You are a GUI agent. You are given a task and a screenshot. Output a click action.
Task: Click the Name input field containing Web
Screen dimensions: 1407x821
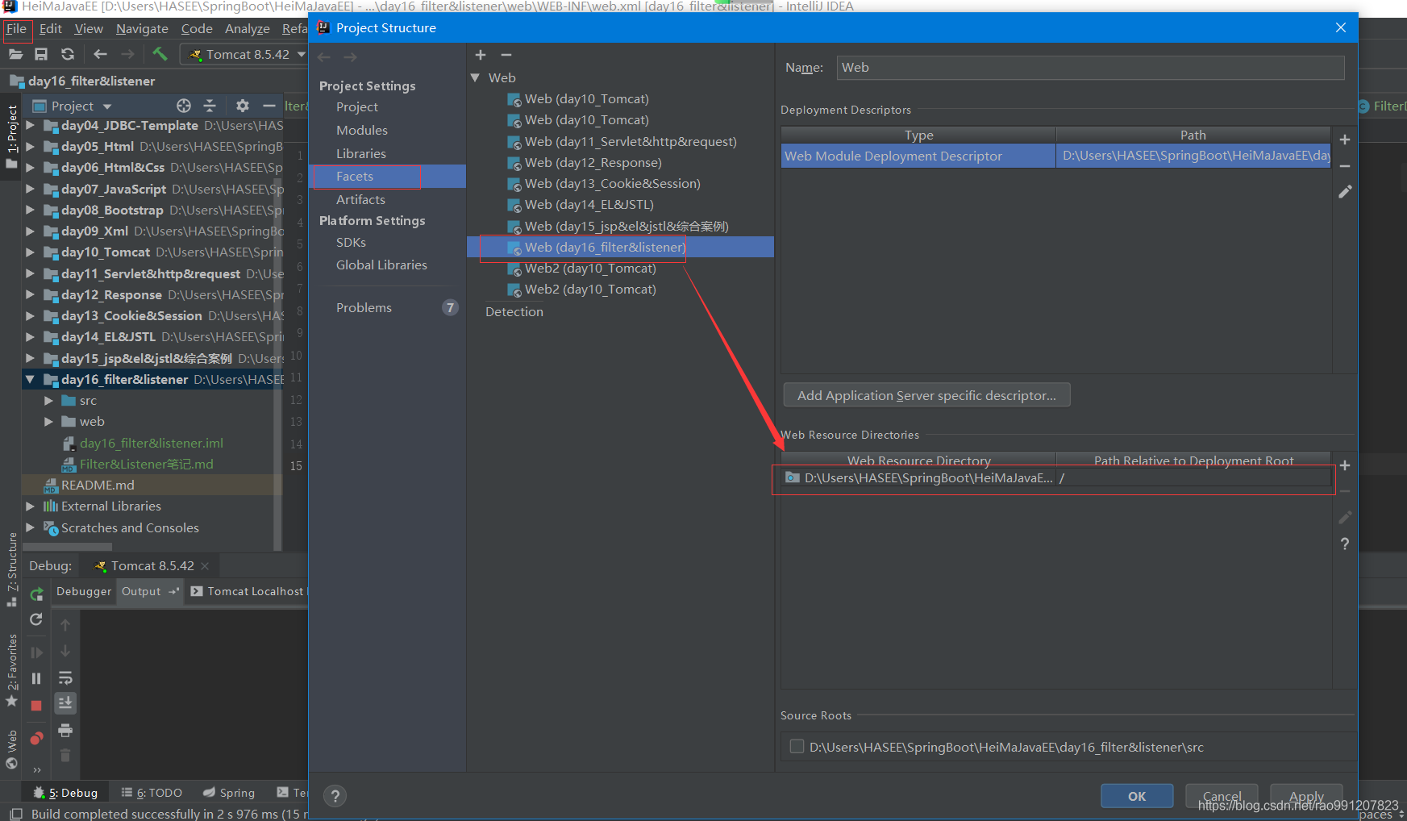click(1090, 68)
